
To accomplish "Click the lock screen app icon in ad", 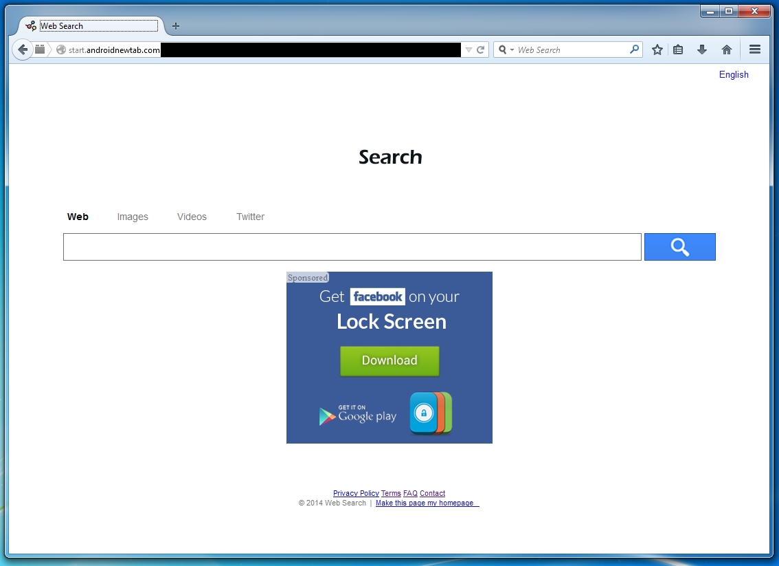I will click(x=431, y=413).
